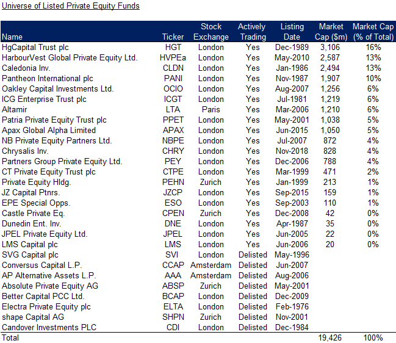Select the 'shape Capital AG' name
396x343 pixels.
pyautogui.click(x=33, y=317)
